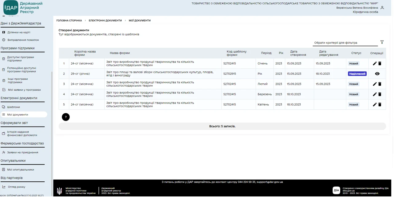This screenshot has width=394, height=197.
Task: Click the icon beside Мої опитувальники
Action: pos(4,170)
